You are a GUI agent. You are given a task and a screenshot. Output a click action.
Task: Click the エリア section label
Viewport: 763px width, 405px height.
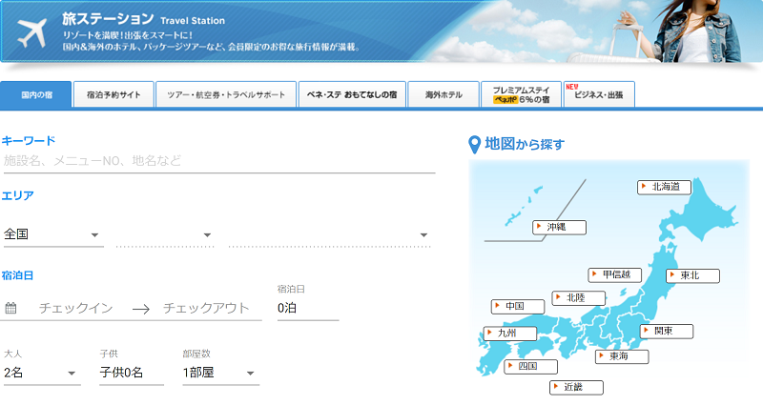[17, 196]
